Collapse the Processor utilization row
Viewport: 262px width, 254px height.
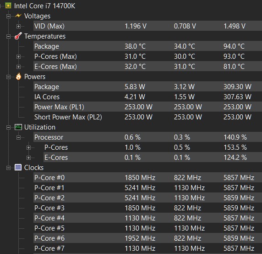point(18,137)
